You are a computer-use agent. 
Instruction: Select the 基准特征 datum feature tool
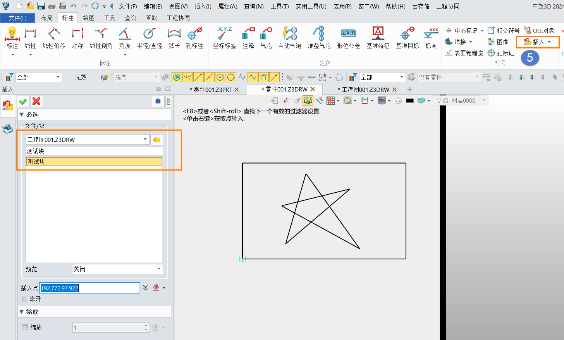[378, 38]
